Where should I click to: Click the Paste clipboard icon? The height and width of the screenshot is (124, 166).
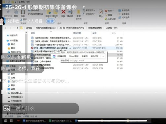tap(23, 12)
